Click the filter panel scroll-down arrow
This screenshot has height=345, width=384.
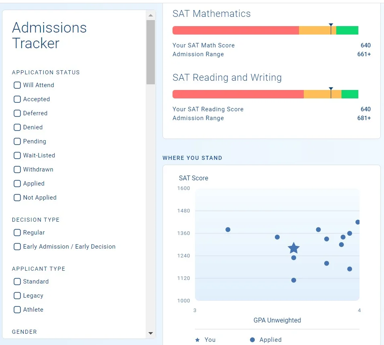[150, 333]
